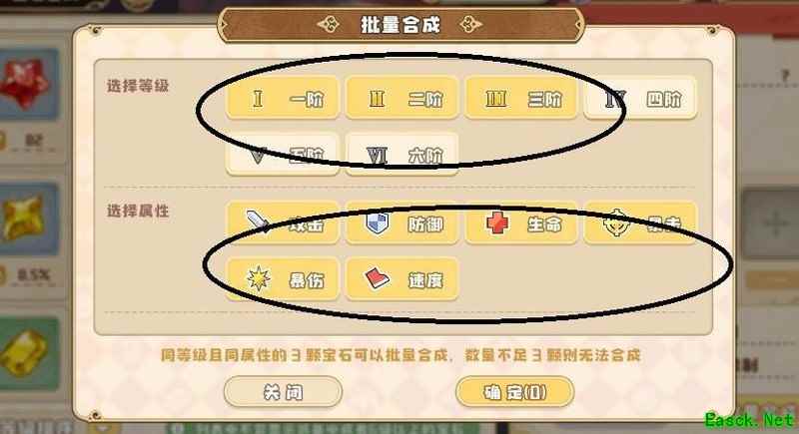Enable the 四阶 tier IV option

(640, 98)
